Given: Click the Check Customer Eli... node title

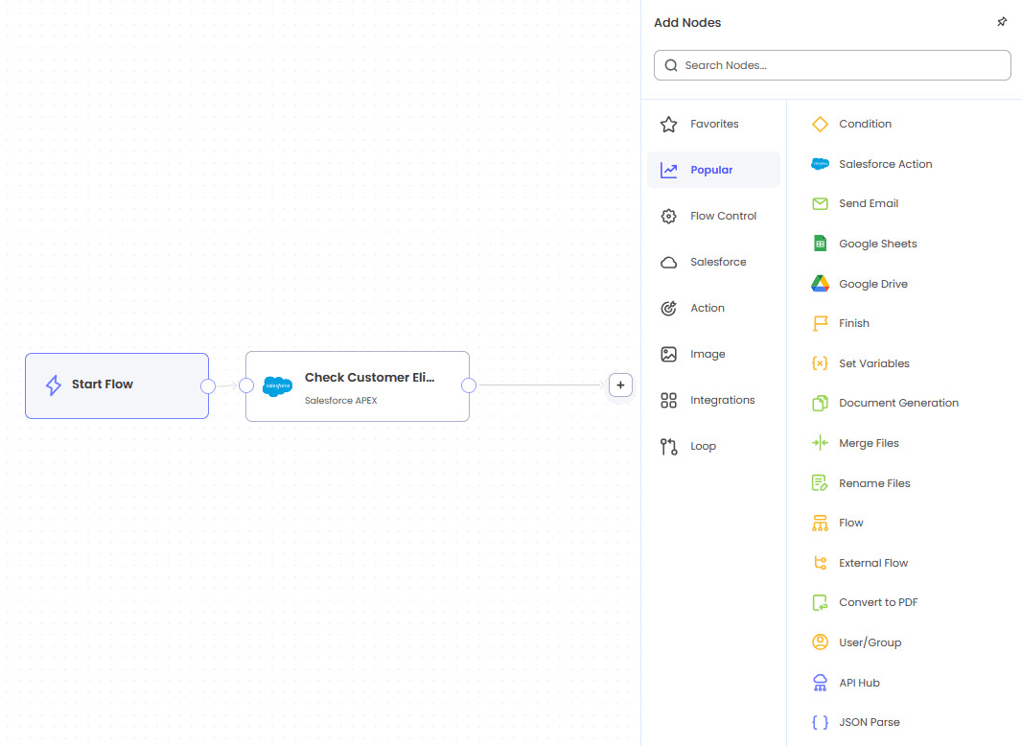Looking at the screenshot, I should (369, 377).
